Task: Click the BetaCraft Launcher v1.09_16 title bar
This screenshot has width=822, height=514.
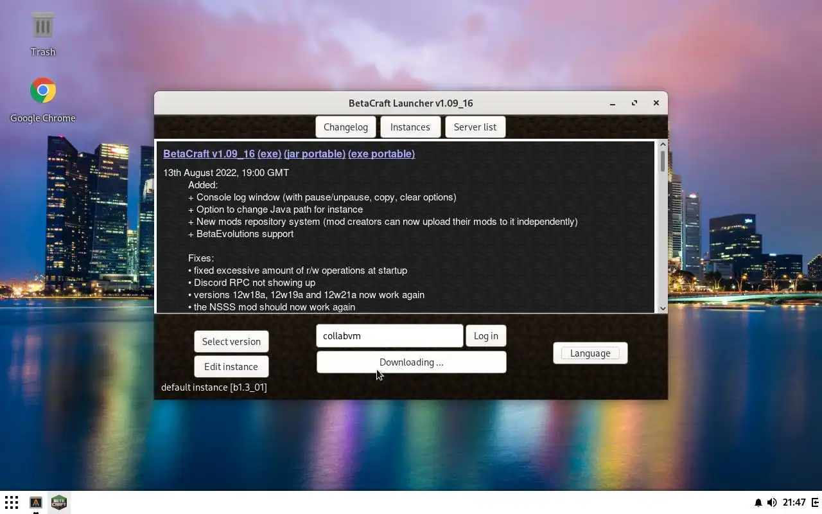Action: (x=411, y=103)
